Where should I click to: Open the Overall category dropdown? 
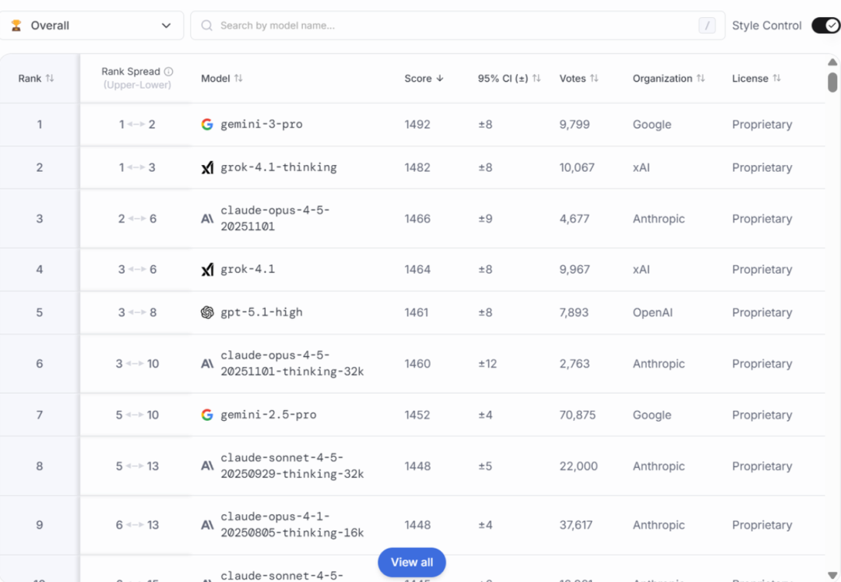click(92, 26)
